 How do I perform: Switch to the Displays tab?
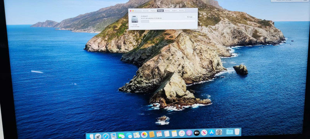point(153,11)
